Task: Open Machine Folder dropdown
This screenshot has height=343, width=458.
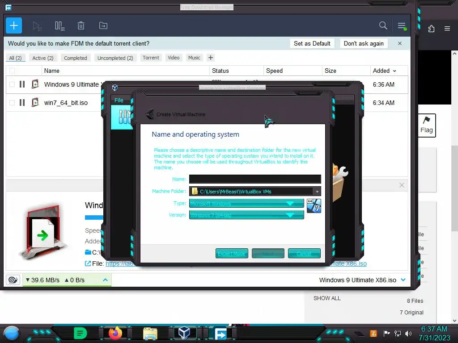Action: 317,192
